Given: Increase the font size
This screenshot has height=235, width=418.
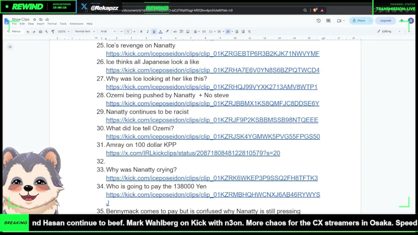Looking at the screenshot, I should [x=134, y=32].
